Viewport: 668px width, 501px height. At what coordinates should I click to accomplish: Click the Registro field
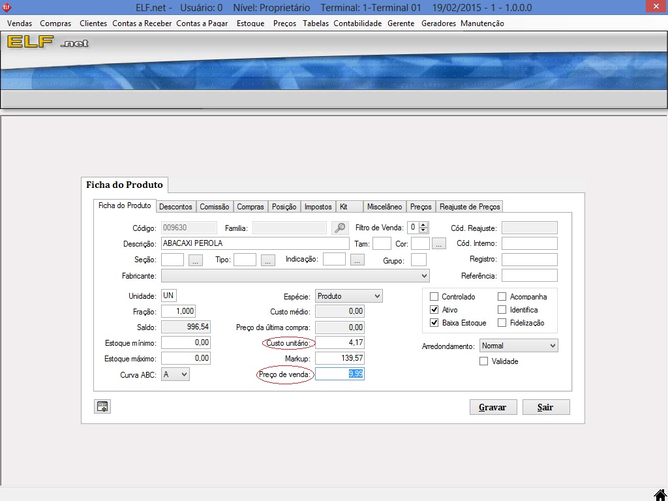click(529, 260)
